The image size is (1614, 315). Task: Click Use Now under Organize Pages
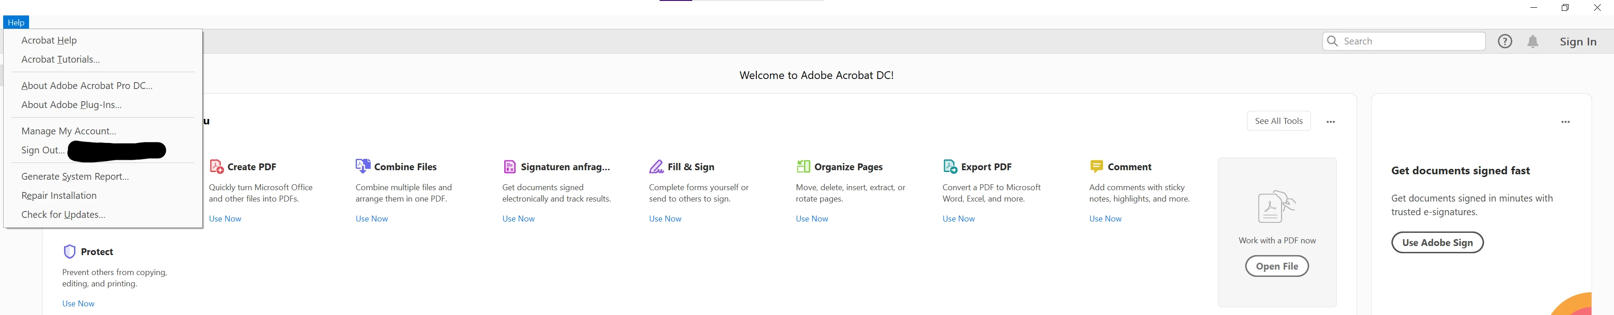[812, 219]
